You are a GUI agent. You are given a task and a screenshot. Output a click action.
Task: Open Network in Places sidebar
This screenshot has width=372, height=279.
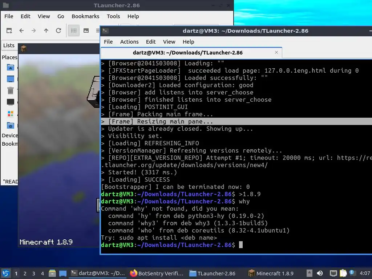coord(11,125)
